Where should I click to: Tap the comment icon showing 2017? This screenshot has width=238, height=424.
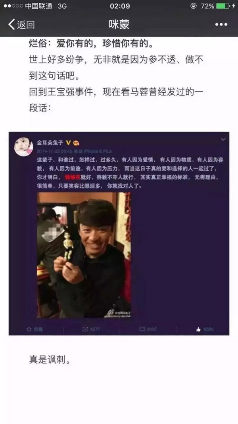click(x=142, y=329)
